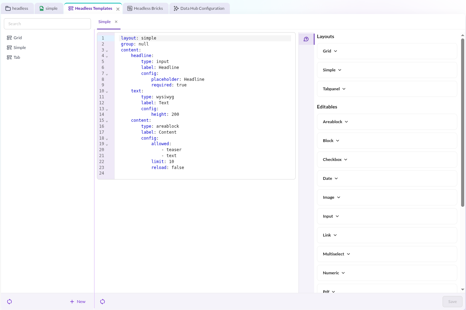This screenshot has width=466, height=310.
Task: Expand the Simple layout section
Action: coord(387,70)
